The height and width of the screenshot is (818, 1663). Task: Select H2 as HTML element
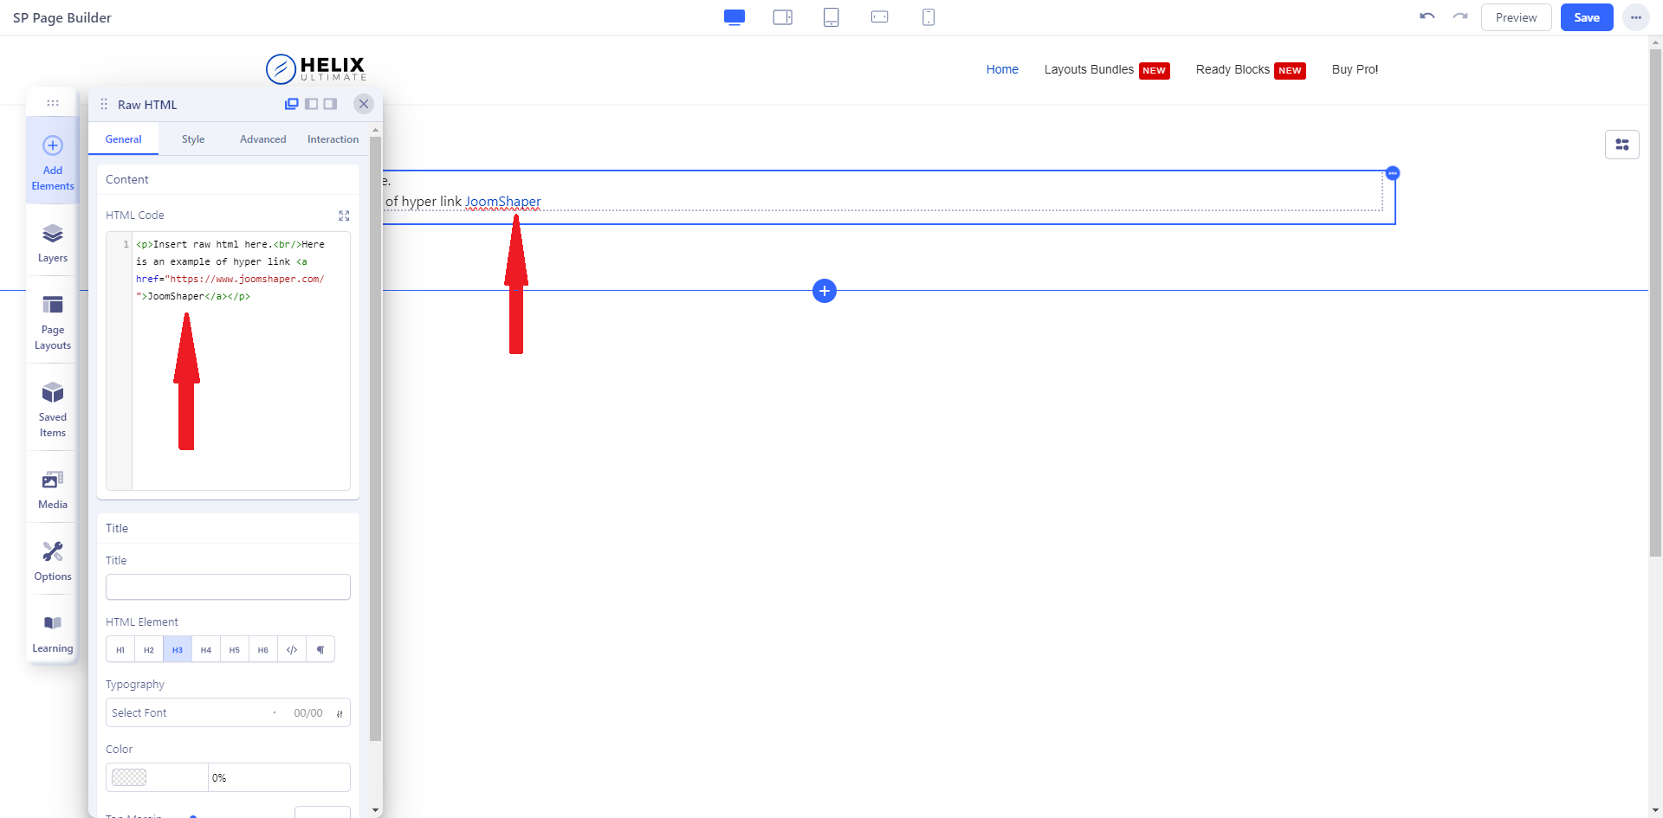(x=149, y=649)
